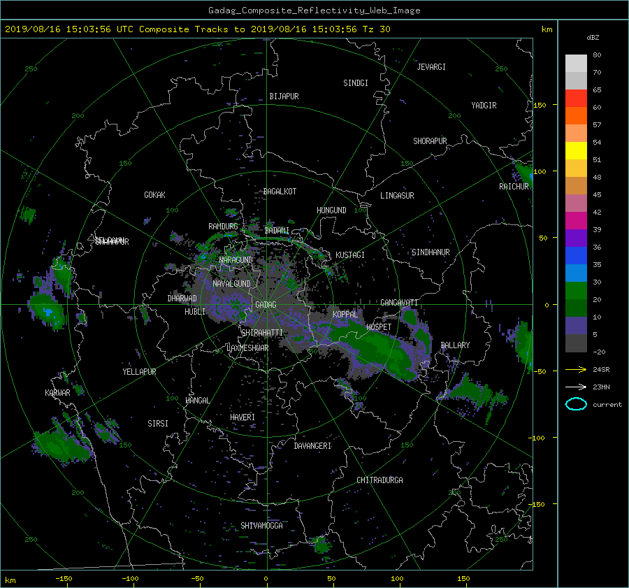
Task: Click the white 23MN track arrow legend icon
Action: [576, 387]
